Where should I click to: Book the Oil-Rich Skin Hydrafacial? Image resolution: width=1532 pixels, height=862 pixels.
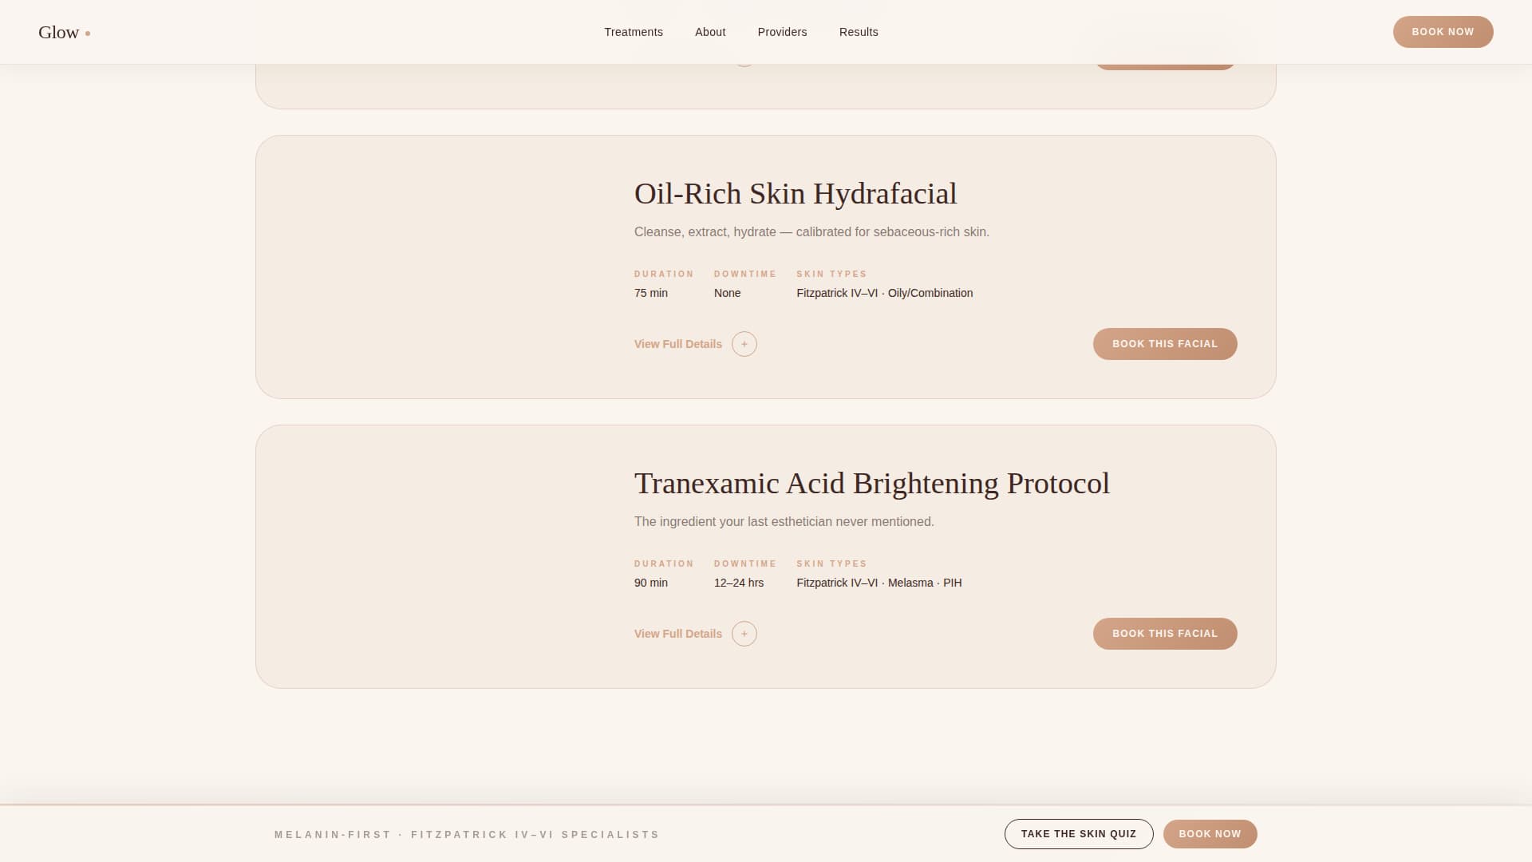coord(1164,343)
